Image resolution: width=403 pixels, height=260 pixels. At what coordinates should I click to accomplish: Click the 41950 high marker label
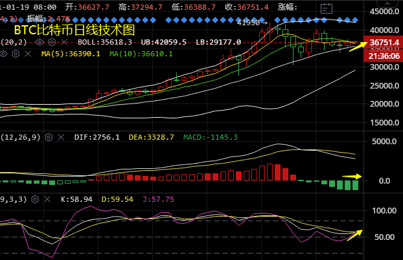248,23
